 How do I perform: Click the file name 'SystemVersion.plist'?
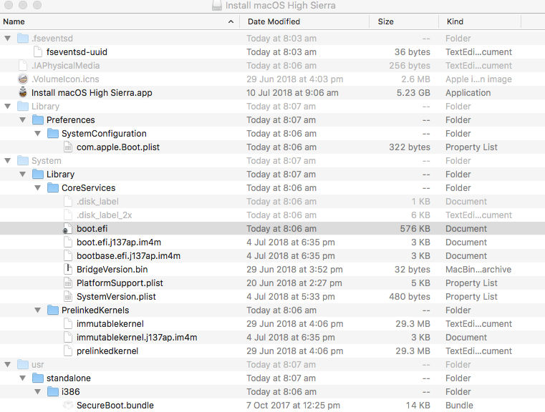117,296
